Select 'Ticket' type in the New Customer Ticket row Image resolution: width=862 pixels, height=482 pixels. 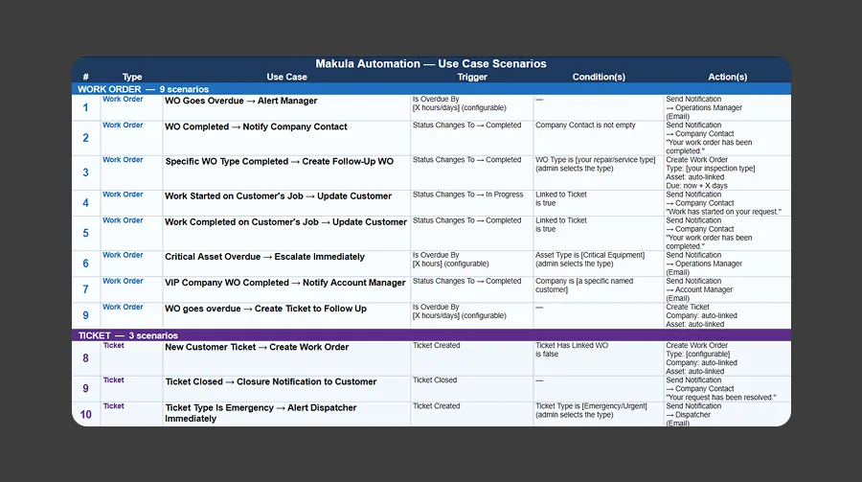pos(114,346)
